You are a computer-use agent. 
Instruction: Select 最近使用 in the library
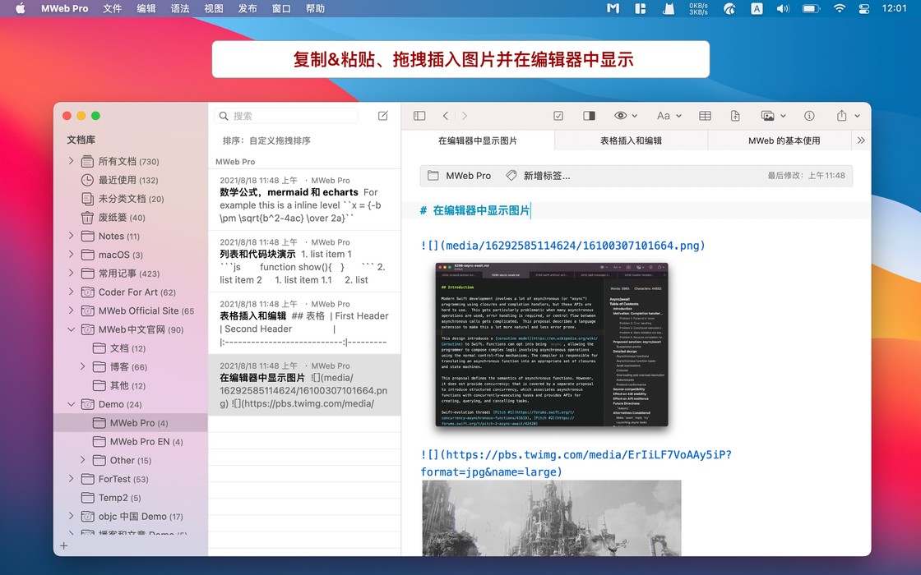tap(131, 180)
